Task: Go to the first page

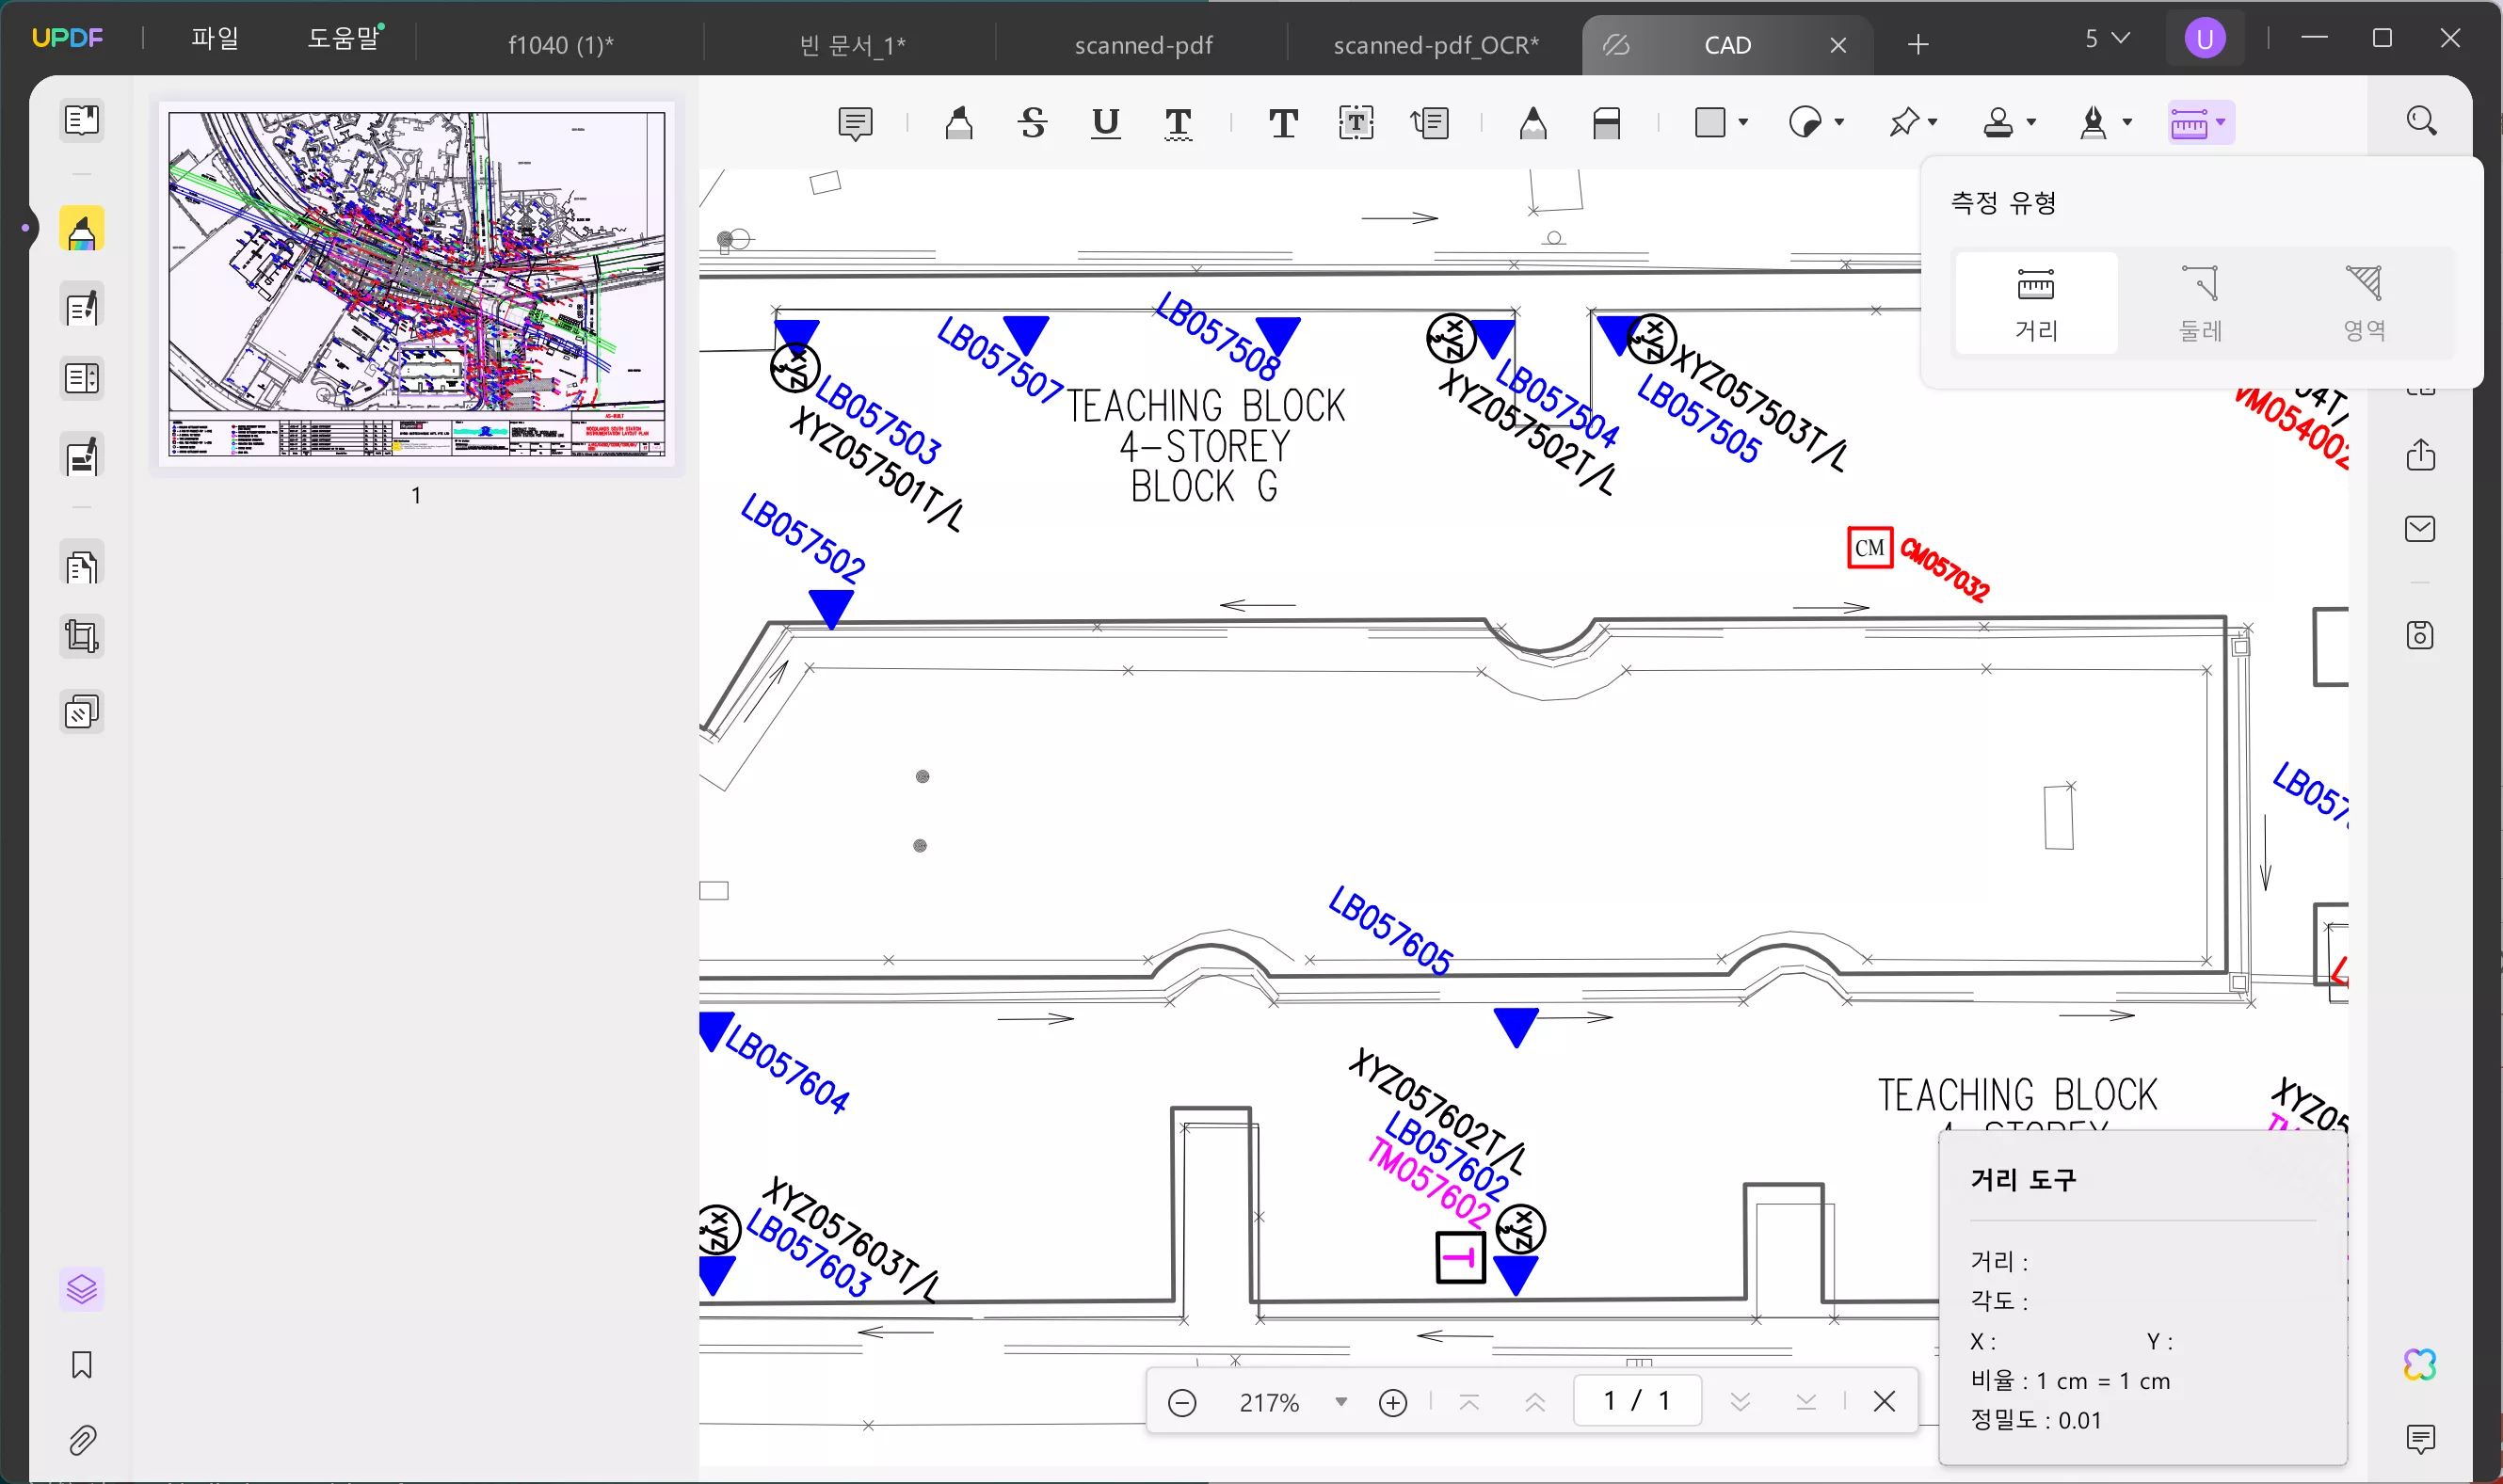Action: [x=1469, y=1402]
